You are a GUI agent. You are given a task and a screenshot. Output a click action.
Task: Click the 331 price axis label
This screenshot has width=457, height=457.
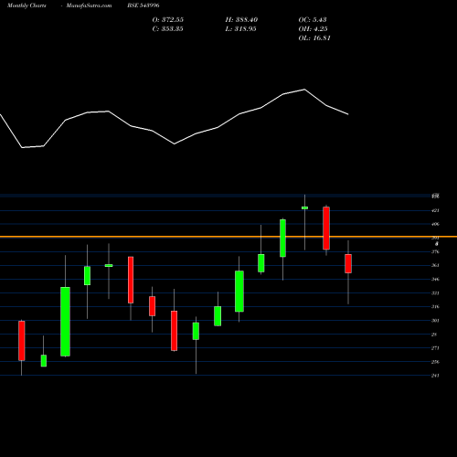435,293
